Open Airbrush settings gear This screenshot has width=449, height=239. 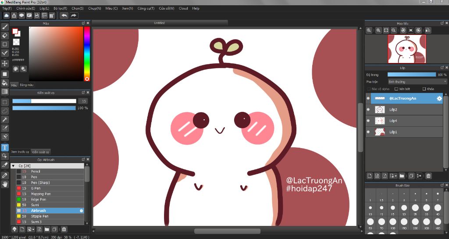coord(81,211)
